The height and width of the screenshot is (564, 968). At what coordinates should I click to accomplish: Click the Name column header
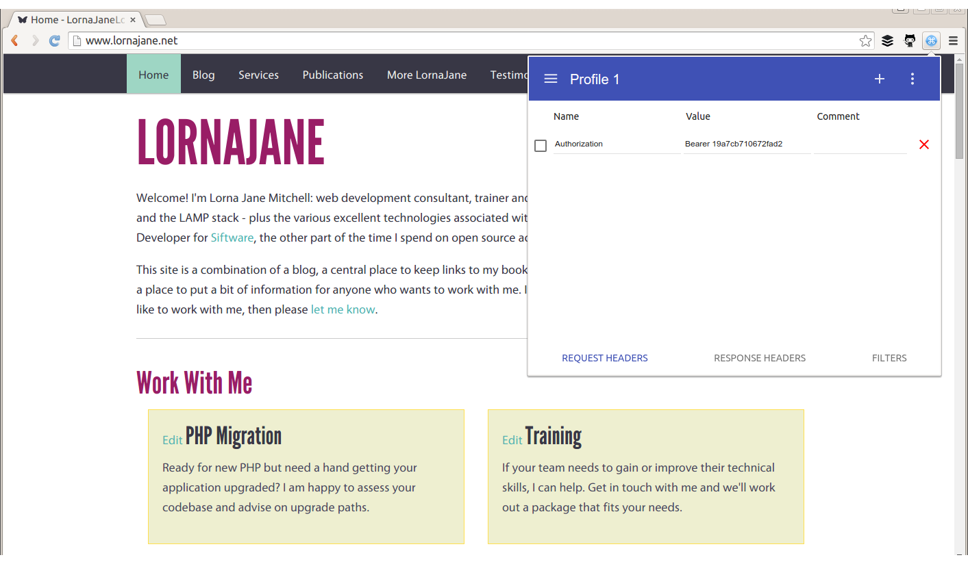(x=566, y=116)
